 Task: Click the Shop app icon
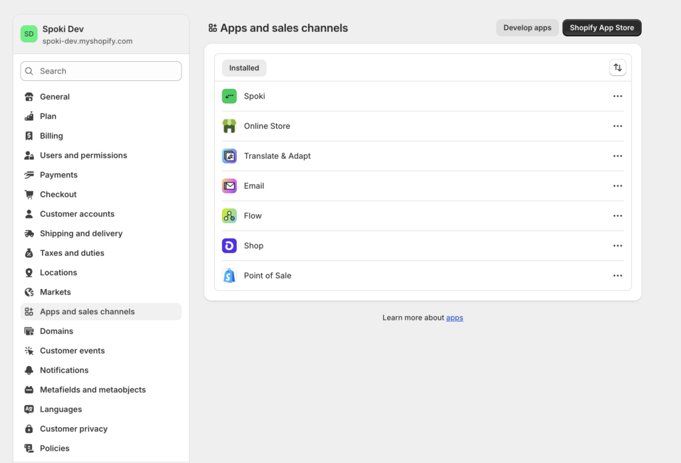[x=229, y=246]
